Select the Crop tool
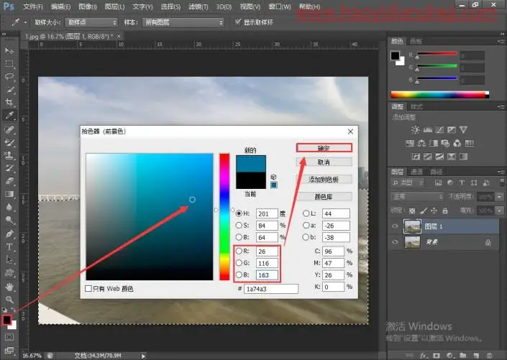The height and width of the screenshot is (360, 507). pyautogui.click(x=9, y=103)
